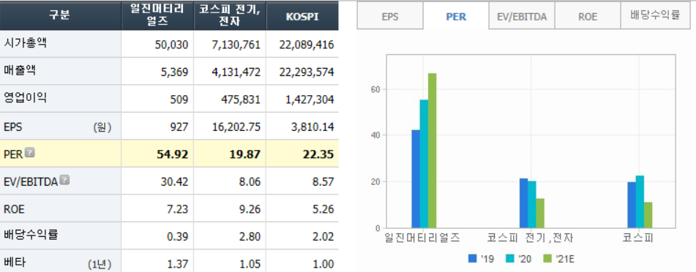This screenshot has width=696, height=272.
Task: Select the EV/EBITDA row label
Action: point(31,181)
